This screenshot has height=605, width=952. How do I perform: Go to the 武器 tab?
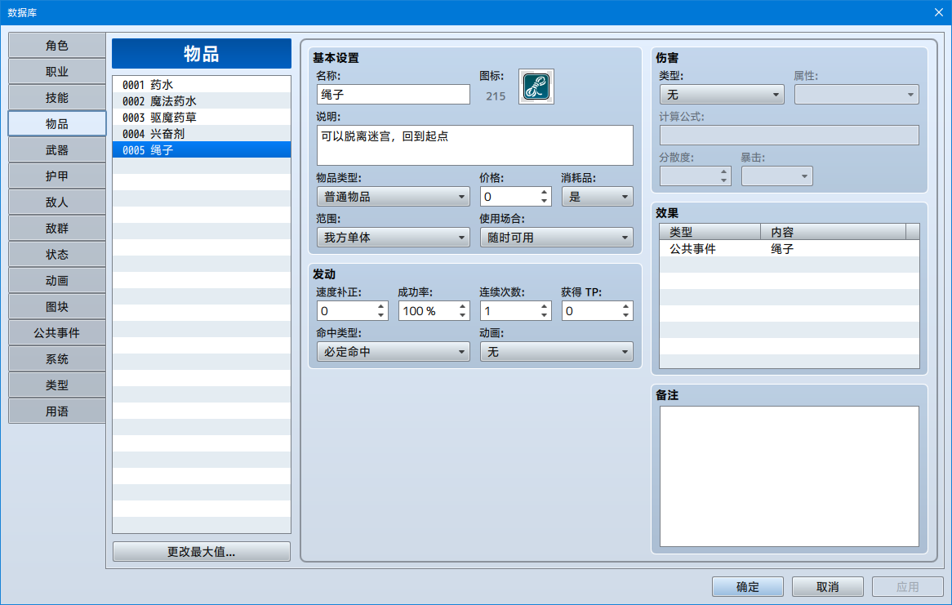[57, 150]
